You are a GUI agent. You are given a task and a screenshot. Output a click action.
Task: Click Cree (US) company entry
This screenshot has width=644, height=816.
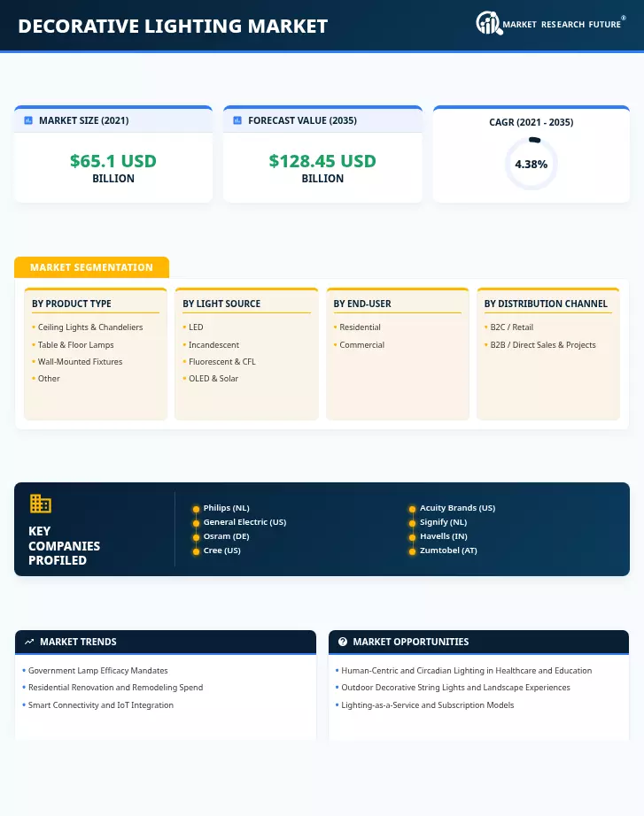222,550
